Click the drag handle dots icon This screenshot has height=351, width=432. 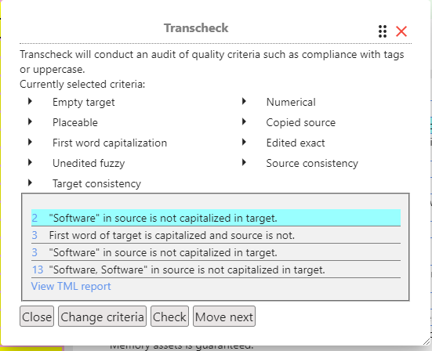383,31
